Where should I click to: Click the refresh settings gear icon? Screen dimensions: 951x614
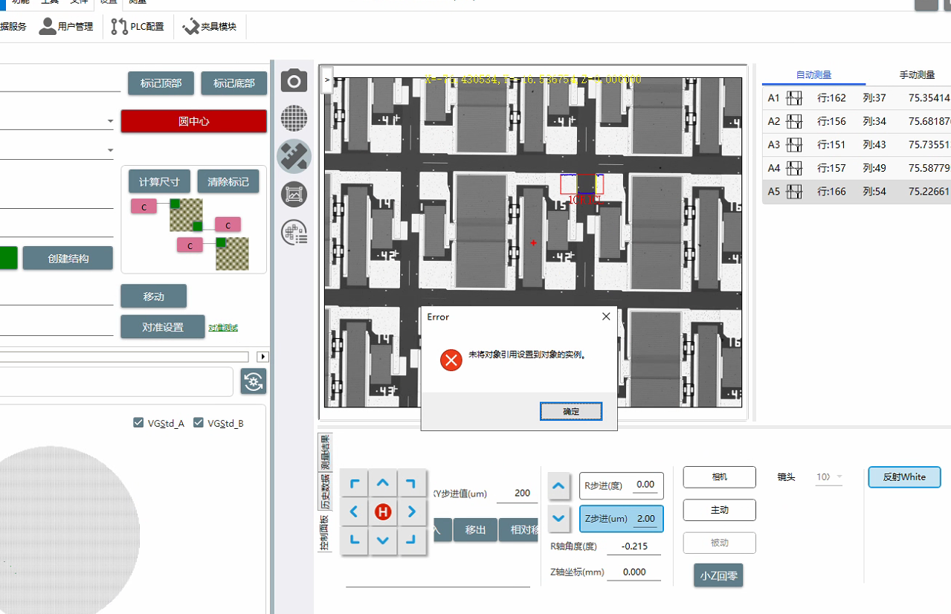(254, 382)
